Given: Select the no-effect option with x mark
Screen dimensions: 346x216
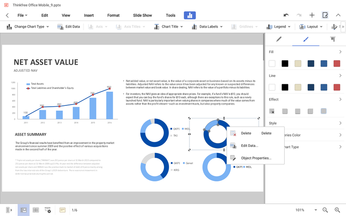Looking at the screenshot, I should [x=272, y=111].
